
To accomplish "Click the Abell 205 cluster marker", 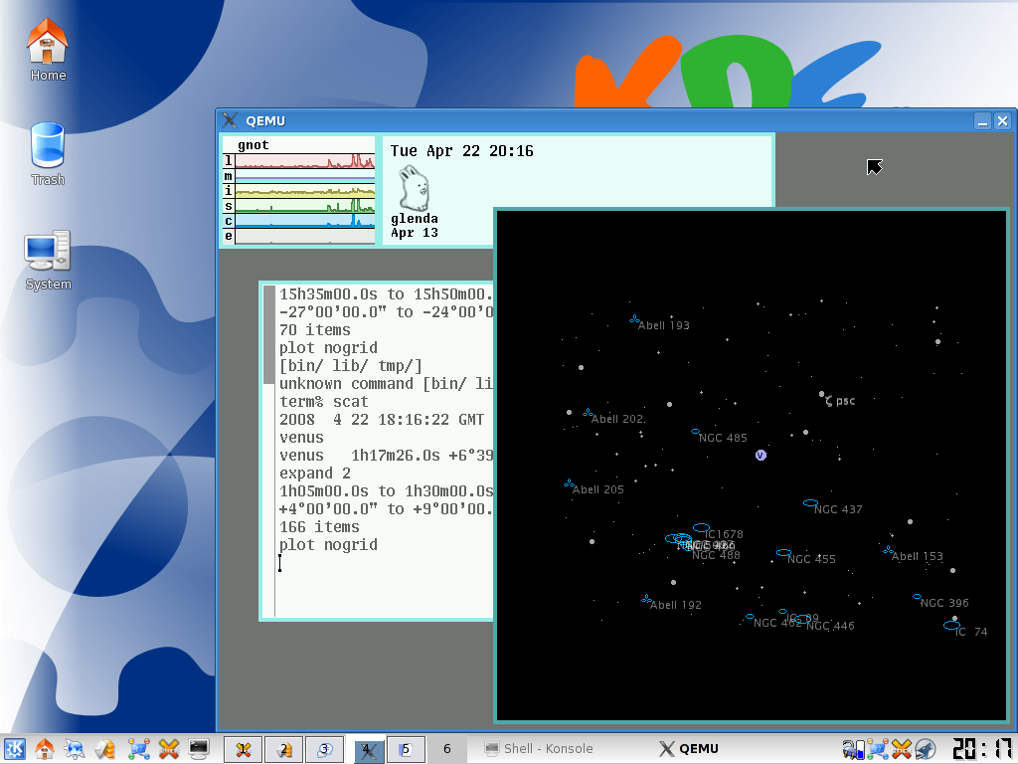I will click(x=569, y=483).
